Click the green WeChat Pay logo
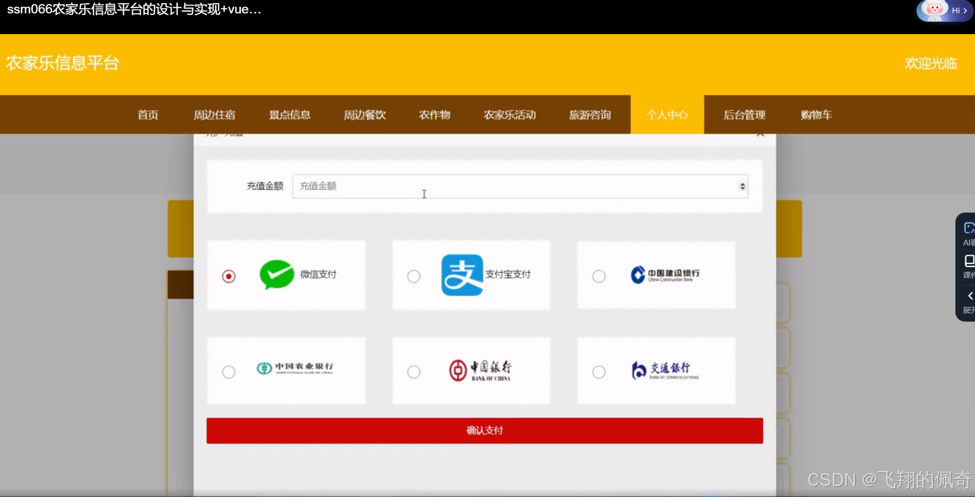 tap(276, 274)
